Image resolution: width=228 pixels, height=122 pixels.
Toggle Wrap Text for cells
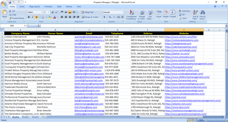(x=87, y=12)
